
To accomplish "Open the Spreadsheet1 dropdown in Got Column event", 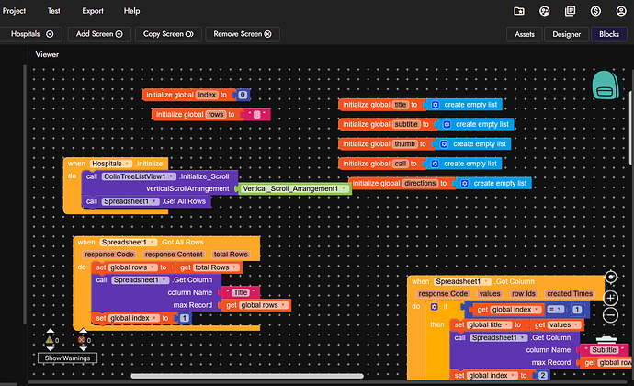I will 462,281.
